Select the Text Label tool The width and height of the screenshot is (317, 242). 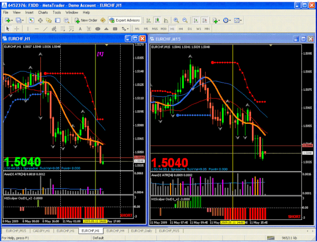coord(89,29)
